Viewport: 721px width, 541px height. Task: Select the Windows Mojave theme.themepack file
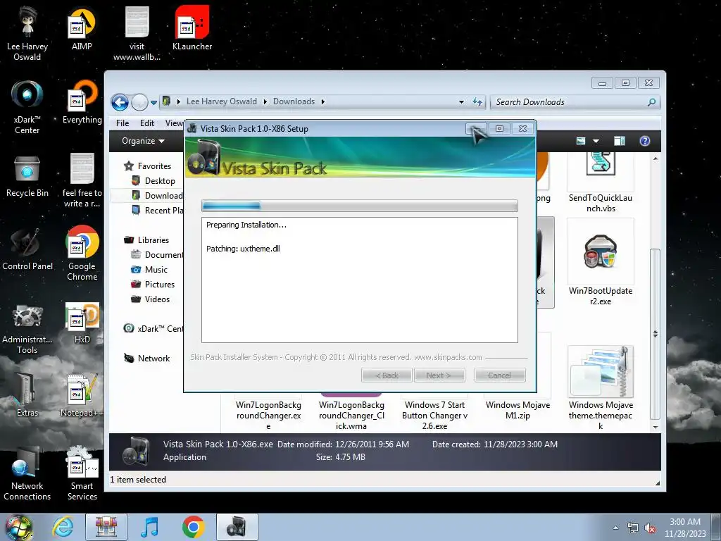coord(600,388)
